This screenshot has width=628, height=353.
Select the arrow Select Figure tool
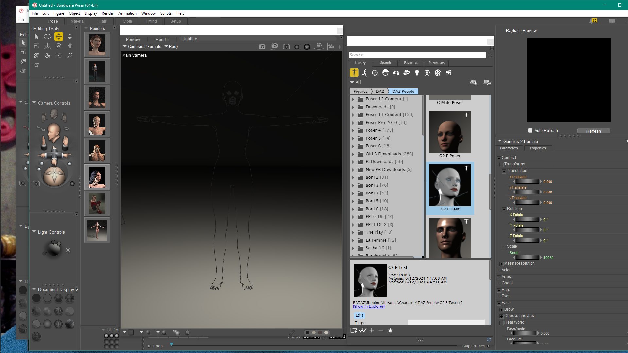coord(37,37)
